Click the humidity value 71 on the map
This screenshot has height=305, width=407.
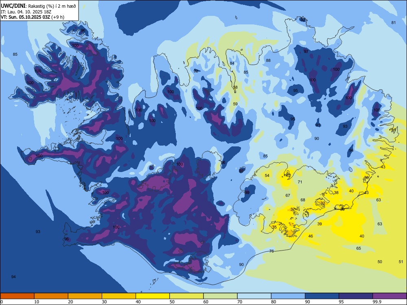[300, 182]
